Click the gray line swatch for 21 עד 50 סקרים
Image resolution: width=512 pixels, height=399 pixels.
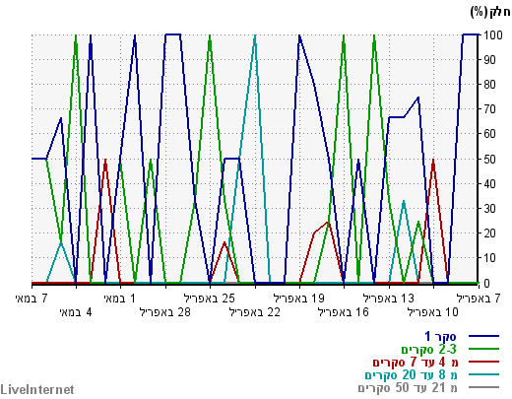[x=483, y=387]
